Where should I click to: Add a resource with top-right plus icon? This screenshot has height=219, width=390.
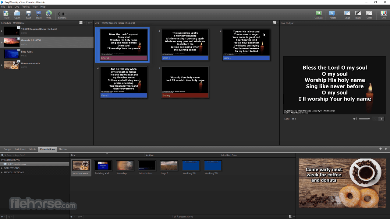coord(381,149)
